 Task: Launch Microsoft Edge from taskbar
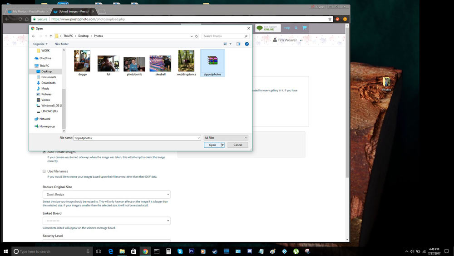(x=111, y=251)
